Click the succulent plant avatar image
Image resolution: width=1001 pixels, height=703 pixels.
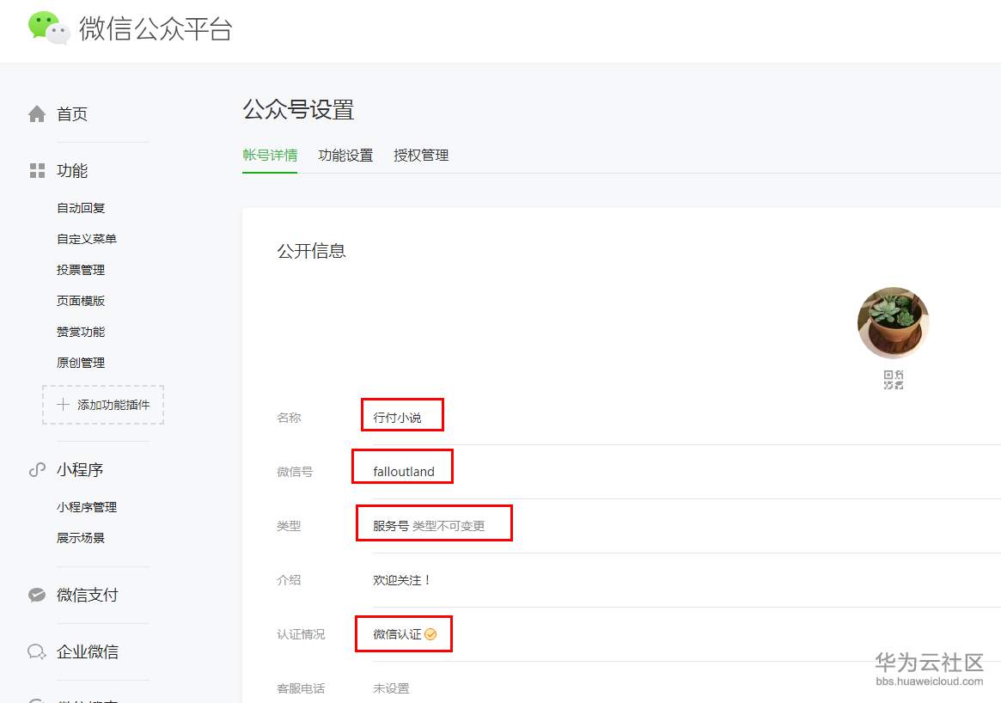pos(893,323)
